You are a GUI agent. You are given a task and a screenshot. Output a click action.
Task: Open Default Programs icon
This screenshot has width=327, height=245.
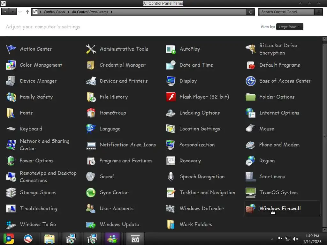pyautogui.click(x=250, y=65)
